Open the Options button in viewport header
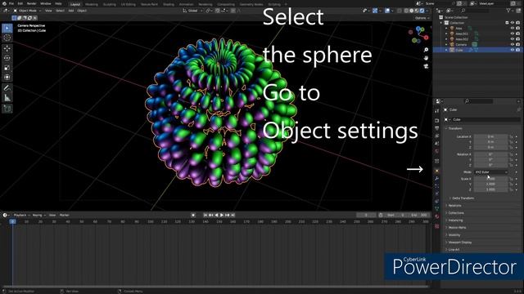The width and height of the screenshot is (524, 294). coord(422,18)
